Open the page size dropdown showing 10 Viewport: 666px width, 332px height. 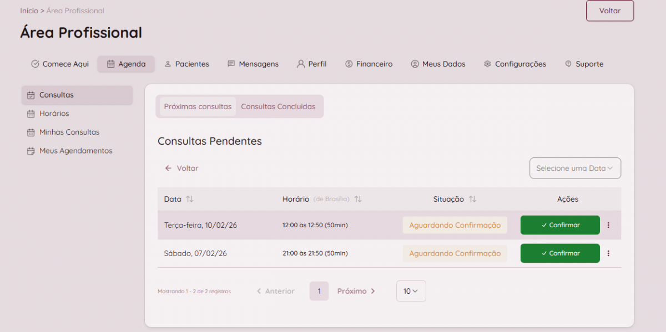(411, 291)
